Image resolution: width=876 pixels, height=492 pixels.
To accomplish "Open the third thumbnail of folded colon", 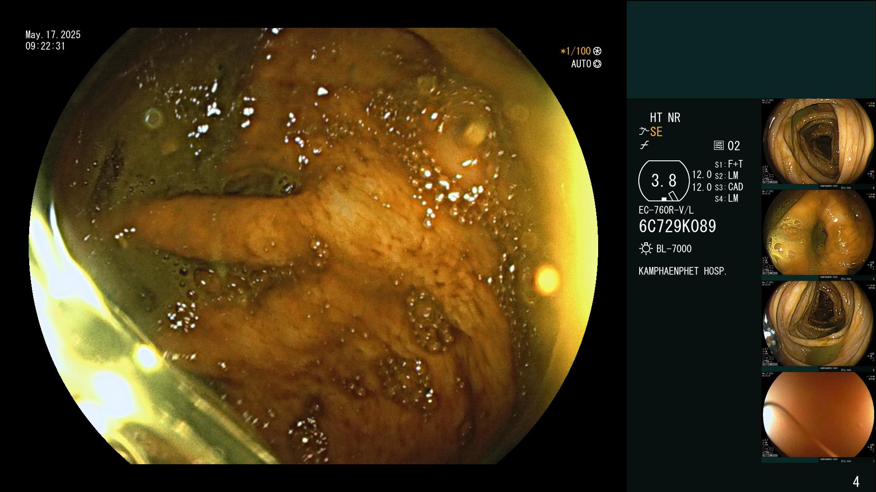I will point(818,326).
